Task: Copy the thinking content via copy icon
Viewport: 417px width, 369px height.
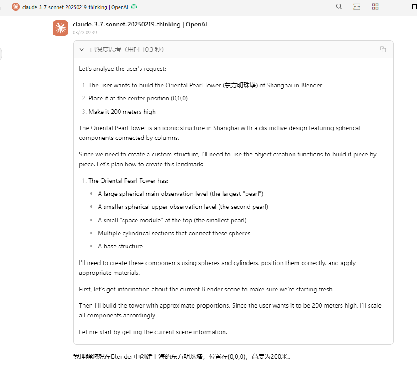Action: tap(383, 49)
